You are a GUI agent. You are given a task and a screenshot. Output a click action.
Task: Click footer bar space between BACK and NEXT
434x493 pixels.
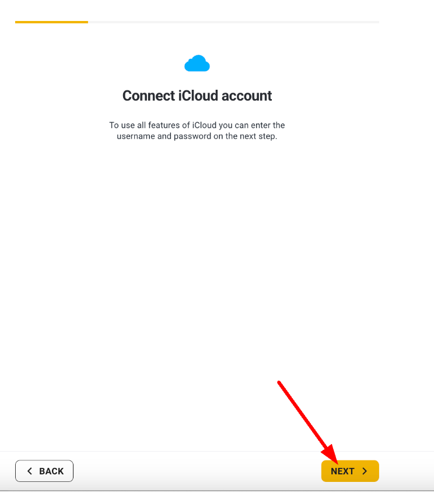[x=197, y=471]
